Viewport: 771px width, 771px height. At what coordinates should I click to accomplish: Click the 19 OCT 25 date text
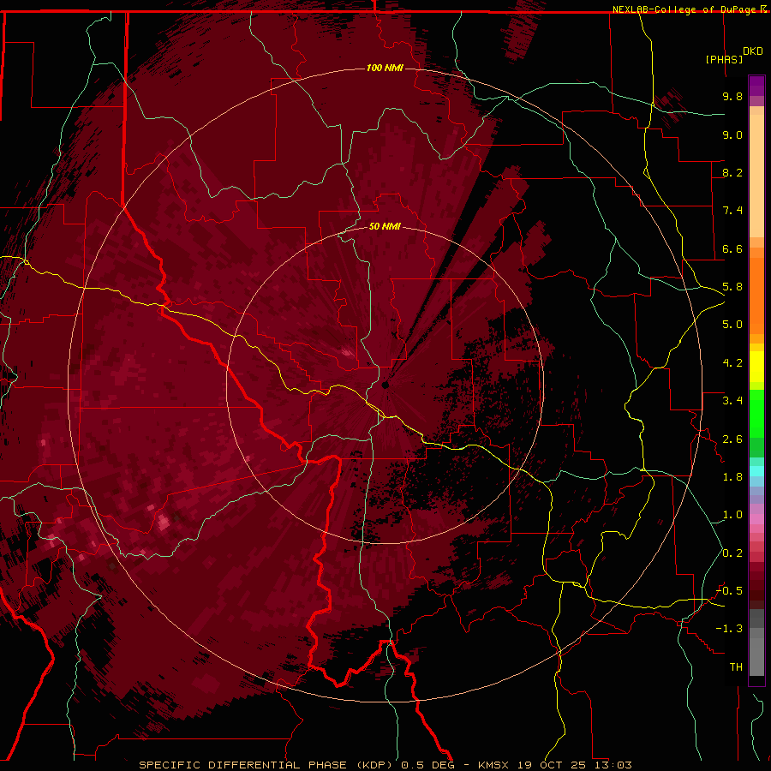(x=553, y=765)
